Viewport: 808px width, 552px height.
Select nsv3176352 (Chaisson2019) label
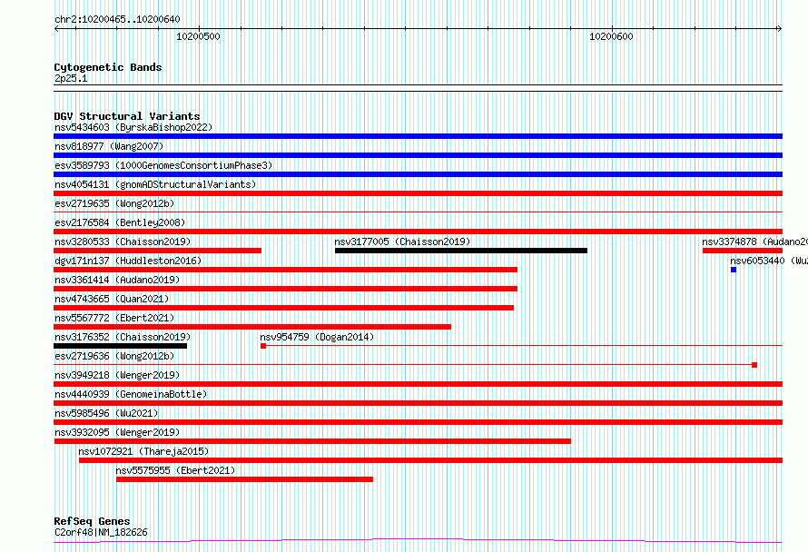click(123, 337)
